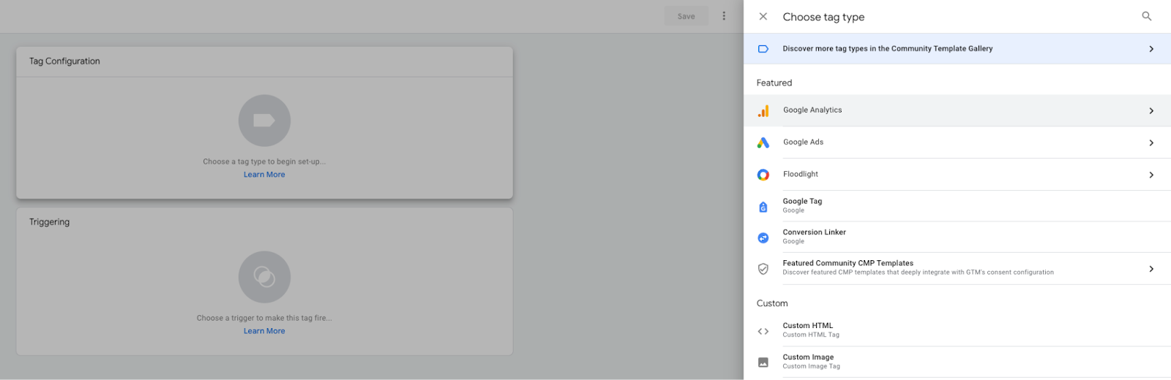Expand Featured Community CMP Templates chevron

1151,269
